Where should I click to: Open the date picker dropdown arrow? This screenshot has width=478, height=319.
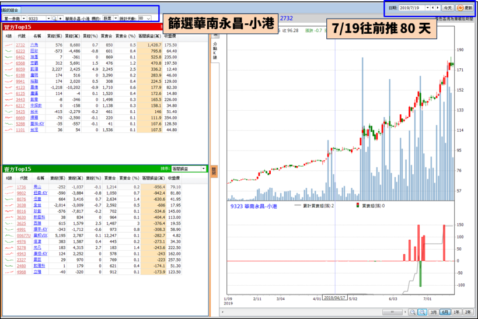(x=427, y=8)
